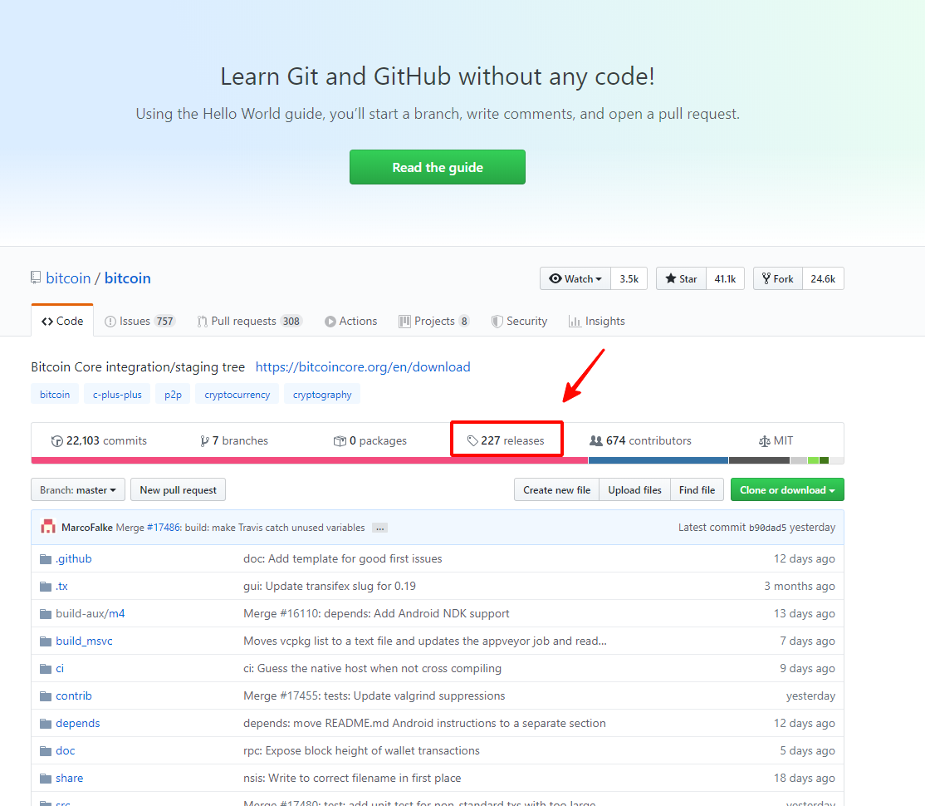The width and height of the screenshot is (925, 806).
Task: Open the contrib folder name
Action: click(x=74, y=696)
